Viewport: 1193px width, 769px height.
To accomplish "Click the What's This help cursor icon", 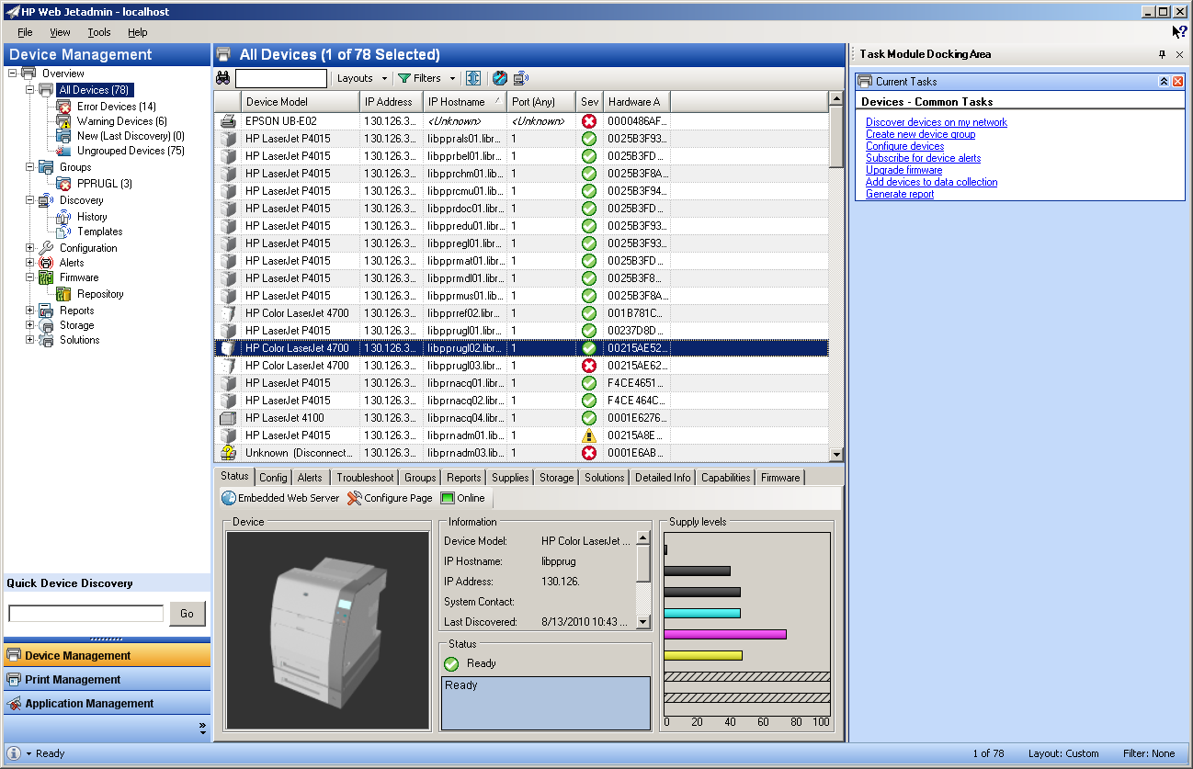I will click(x=1179, y=32).
